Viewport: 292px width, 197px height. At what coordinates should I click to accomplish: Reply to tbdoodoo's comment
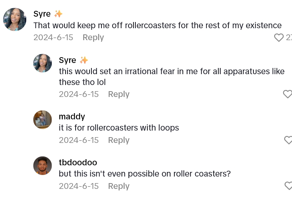tap(119, 186)
